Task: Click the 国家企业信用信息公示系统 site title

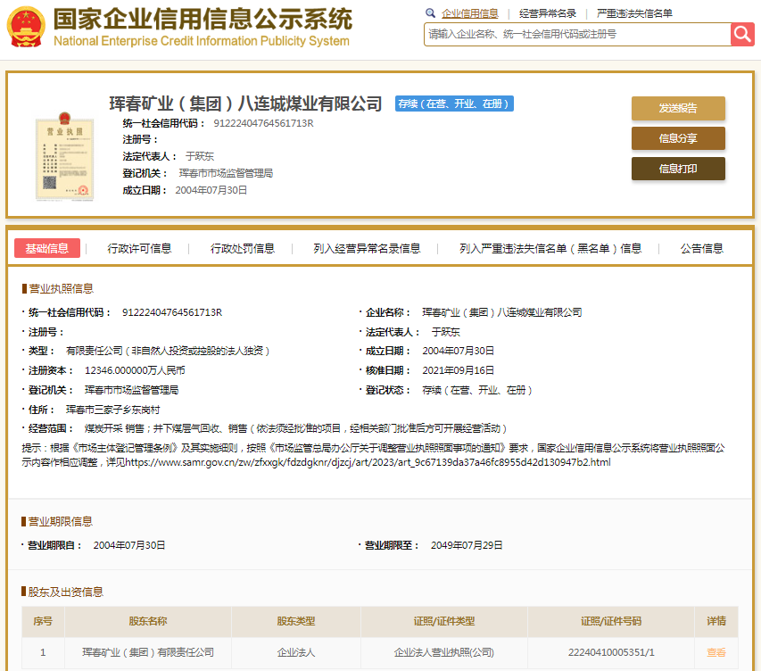Action: coord(203,20)
